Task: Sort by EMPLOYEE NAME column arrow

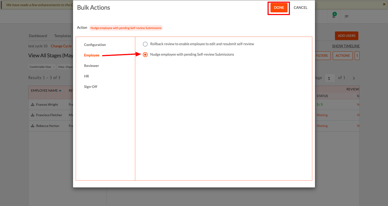Action: pos(60,90)
